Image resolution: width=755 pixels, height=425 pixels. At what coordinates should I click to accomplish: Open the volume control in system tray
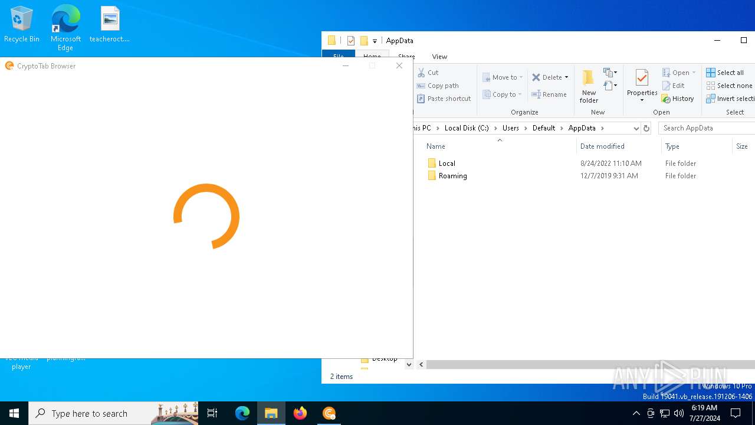[x=679, y=413]
